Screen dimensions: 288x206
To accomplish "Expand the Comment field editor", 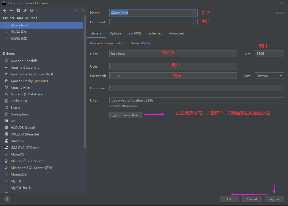I will [194, 22].
